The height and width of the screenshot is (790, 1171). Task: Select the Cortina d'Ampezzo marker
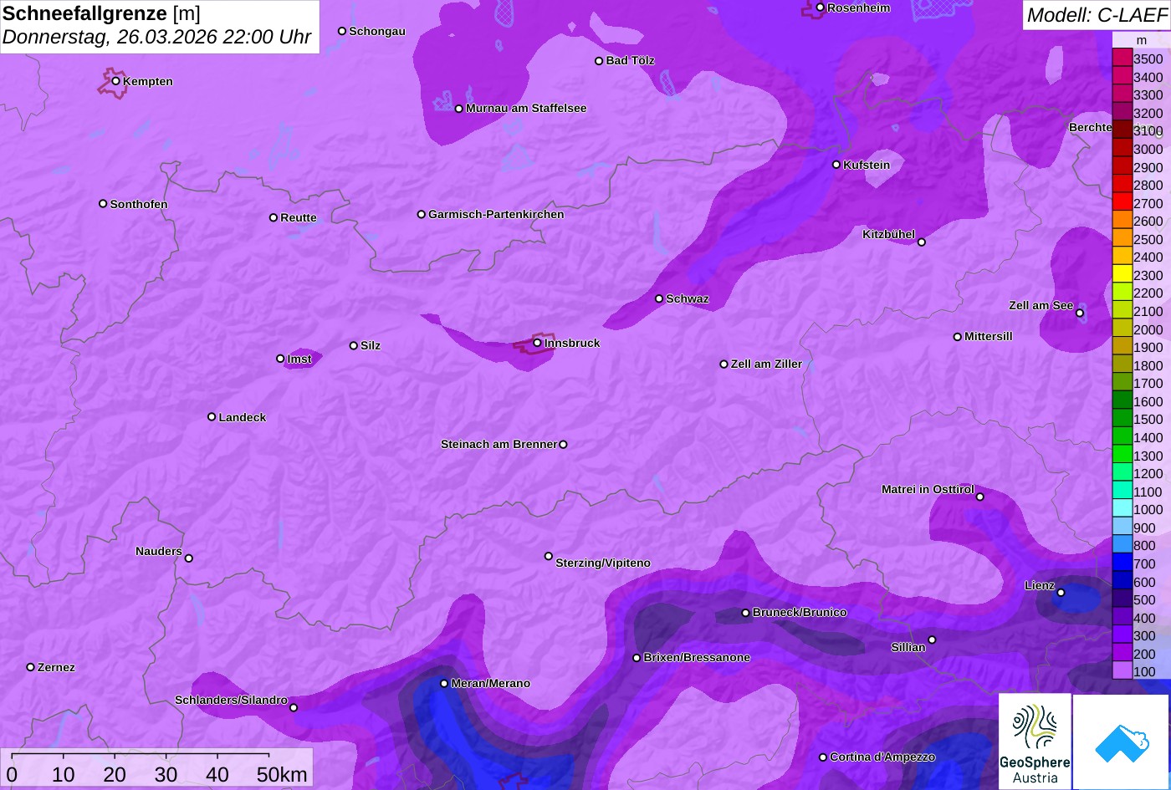(823, 757)
